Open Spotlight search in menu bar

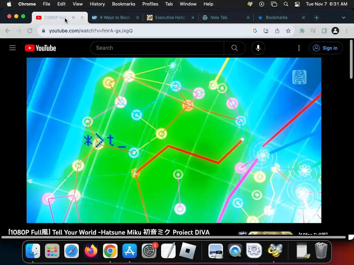coord(286,4)
